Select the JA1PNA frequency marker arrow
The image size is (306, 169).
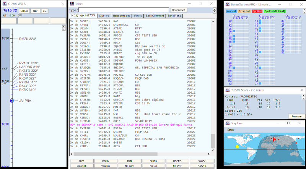(11, 101)
